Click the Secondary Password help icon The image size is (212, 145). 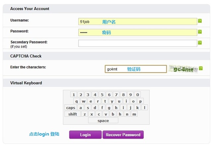(200, 43)
